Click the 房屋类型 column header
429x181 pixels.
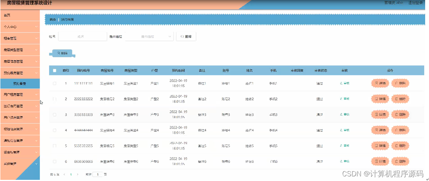[131, 70]
